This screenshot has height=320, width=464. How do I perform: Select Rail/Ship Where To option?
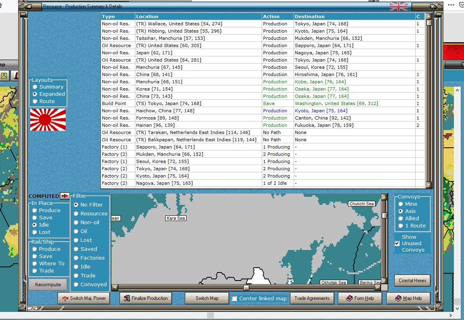tap(35, 264)
